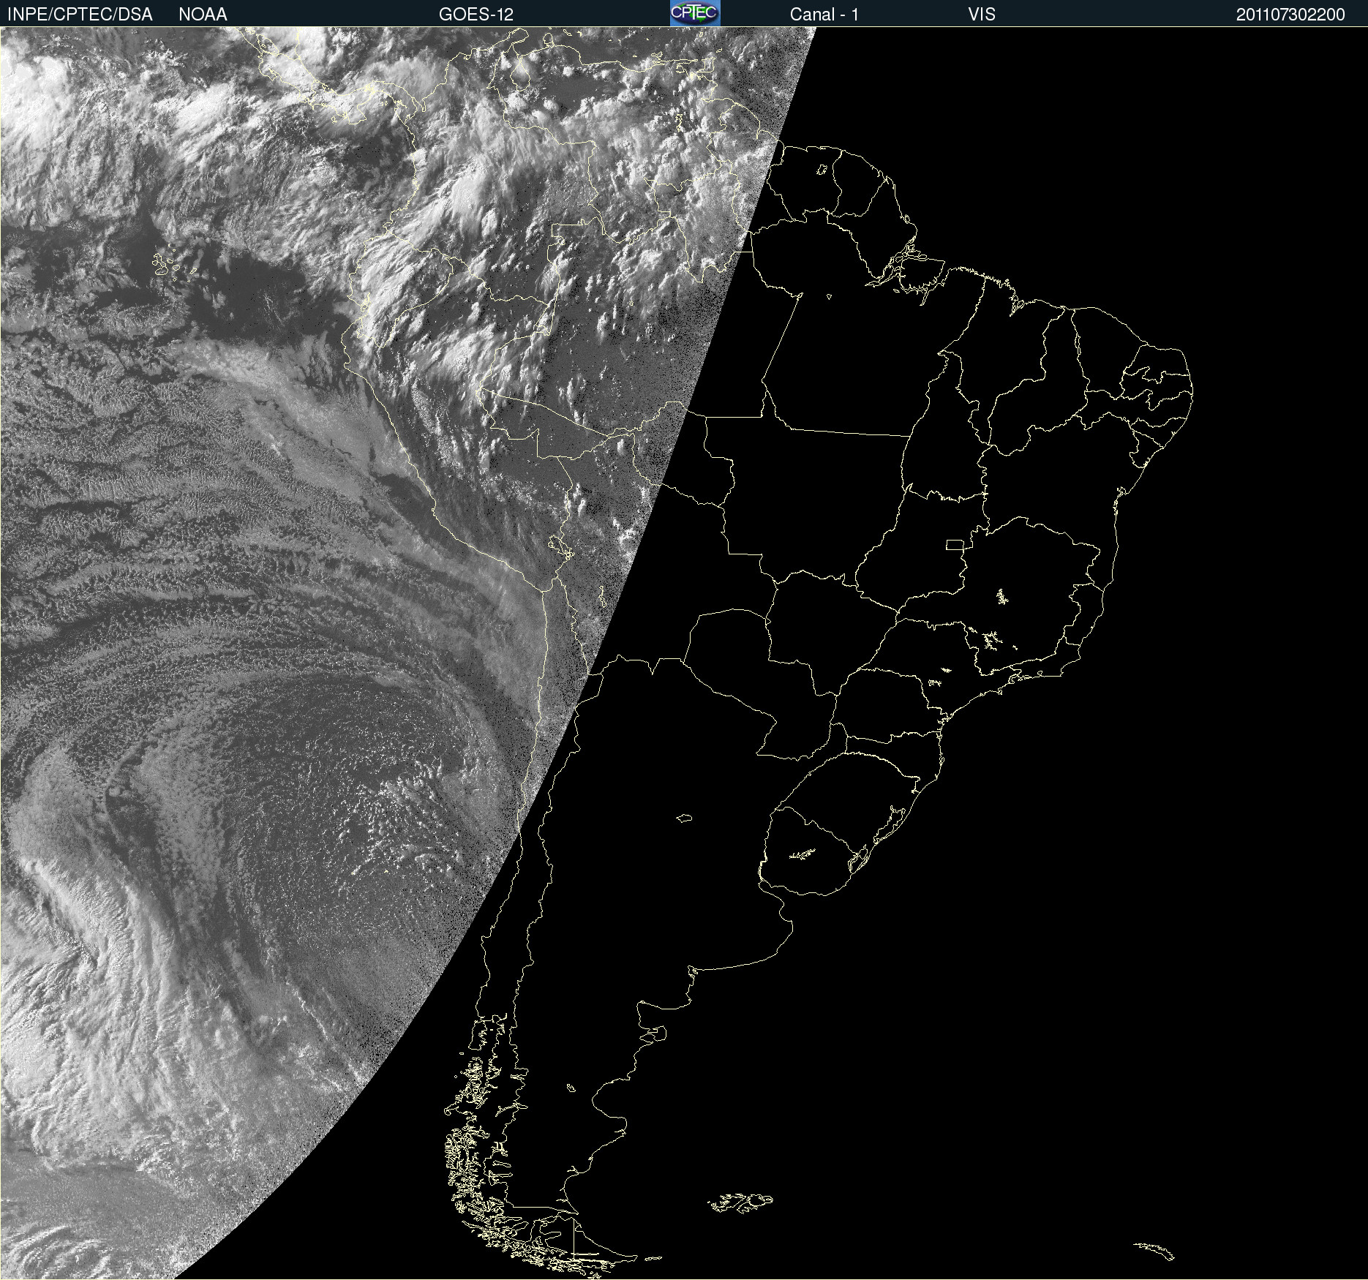Image resolution: width=1368 pixels, height=1280 pixels.
Task: Select the INPE/CPTEC/DSA header text
Action: pos(80,14)
